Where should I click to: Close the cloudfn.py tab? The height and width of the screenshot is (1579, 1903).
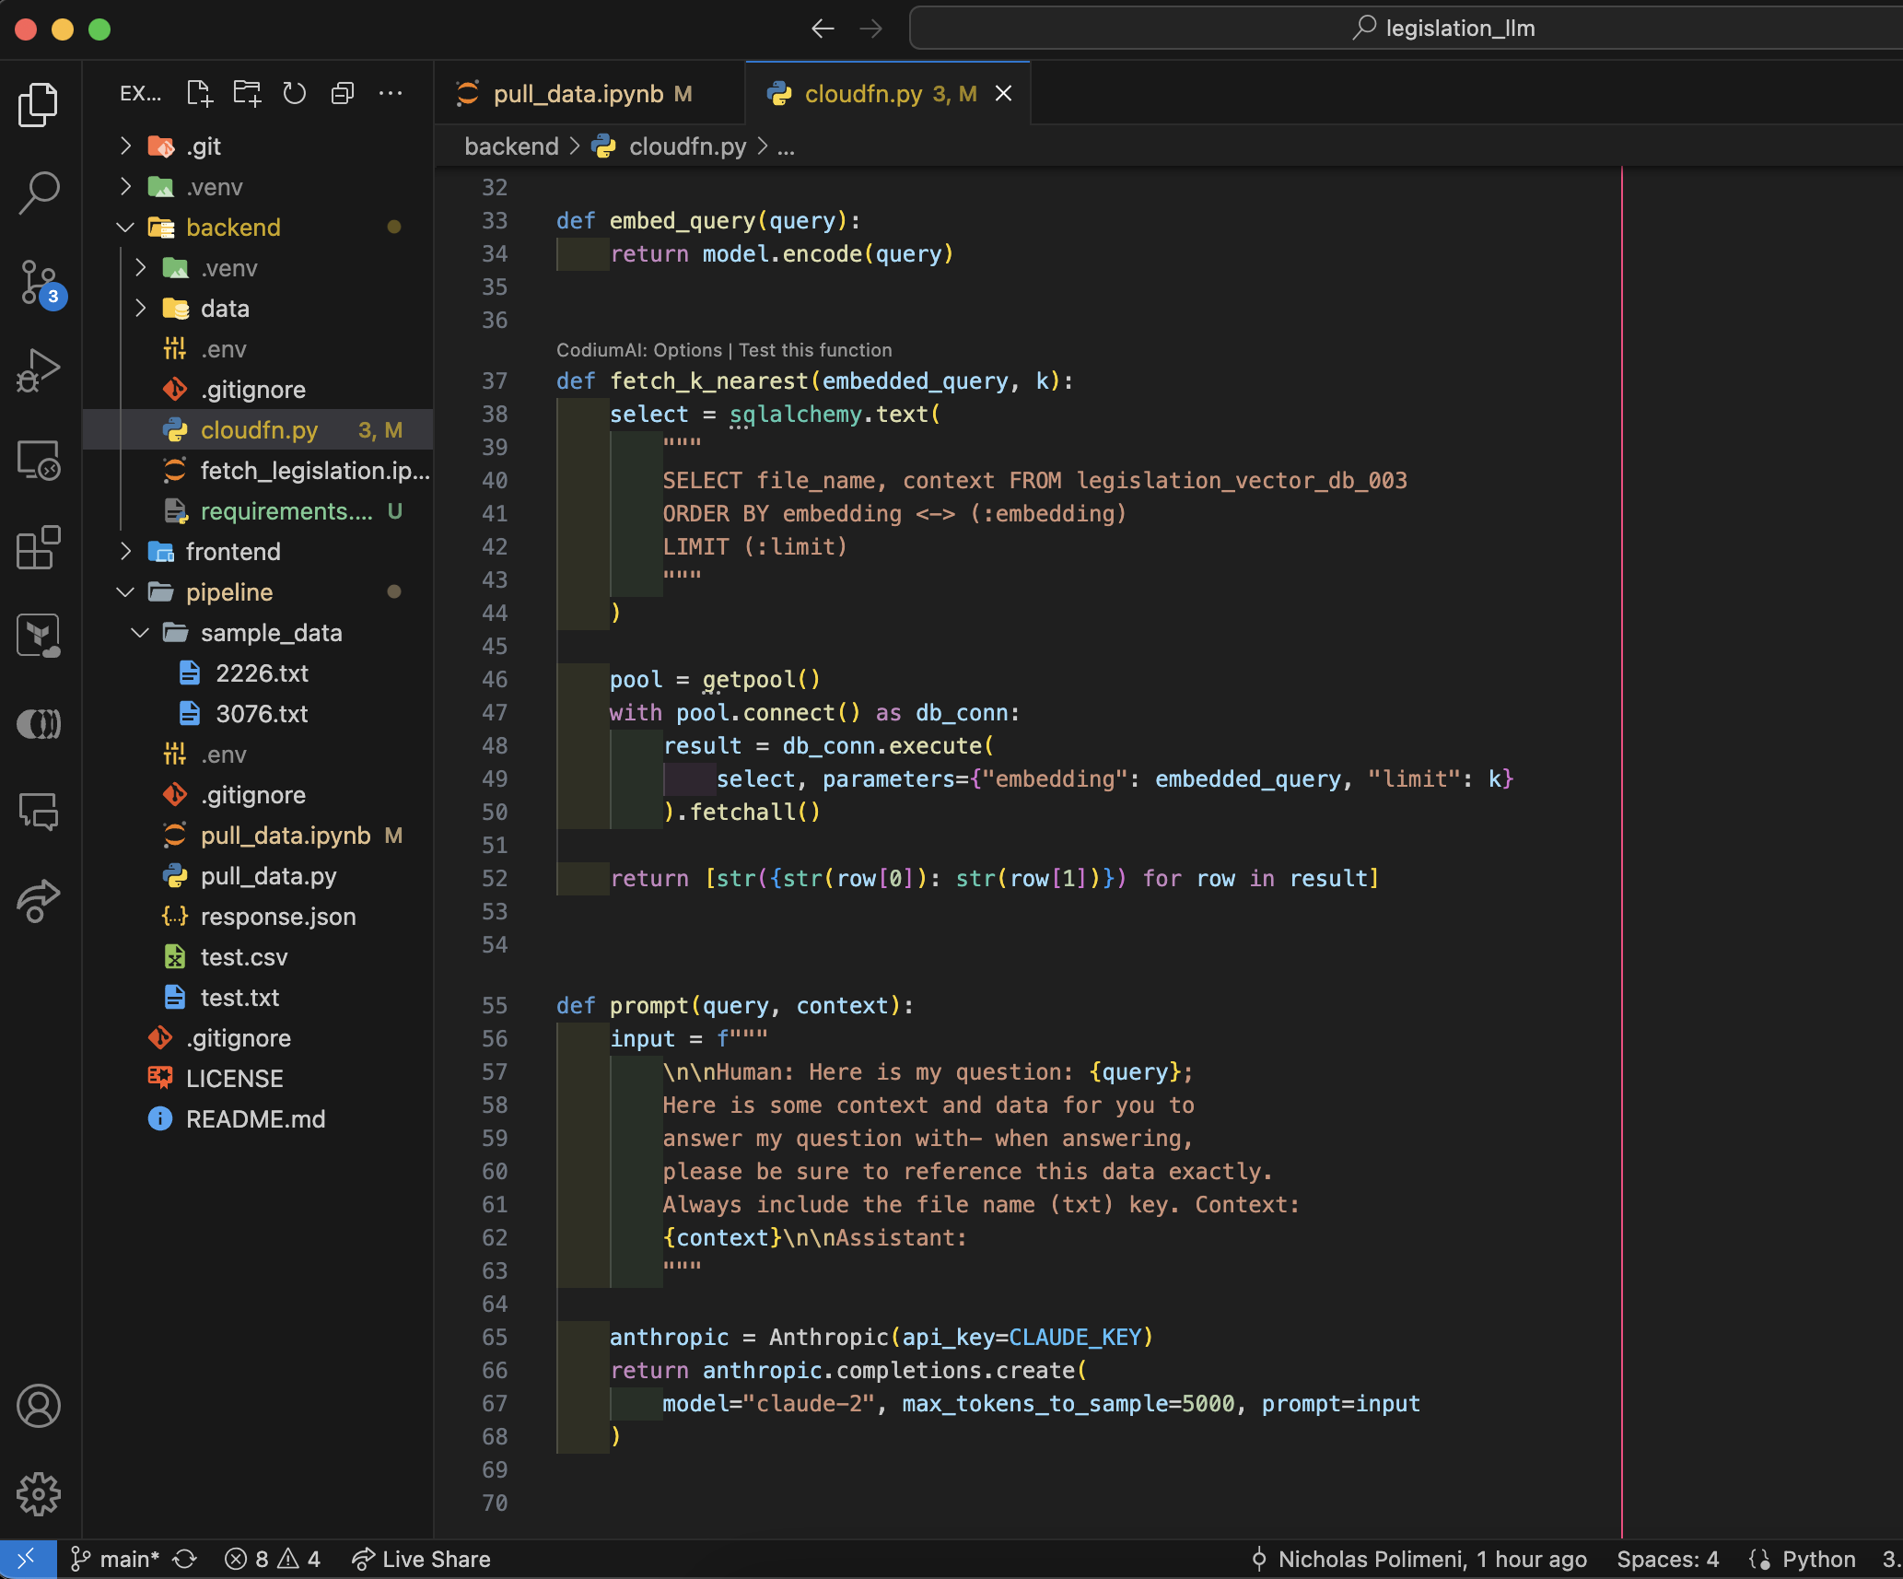[1004, 94]
